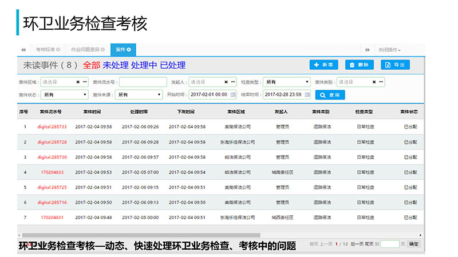Click the horizontal scrollbar's left arrow
Image resolution: width=458 pixels, height=257 pixels.
pyautogui.click(x=19, y=235)
